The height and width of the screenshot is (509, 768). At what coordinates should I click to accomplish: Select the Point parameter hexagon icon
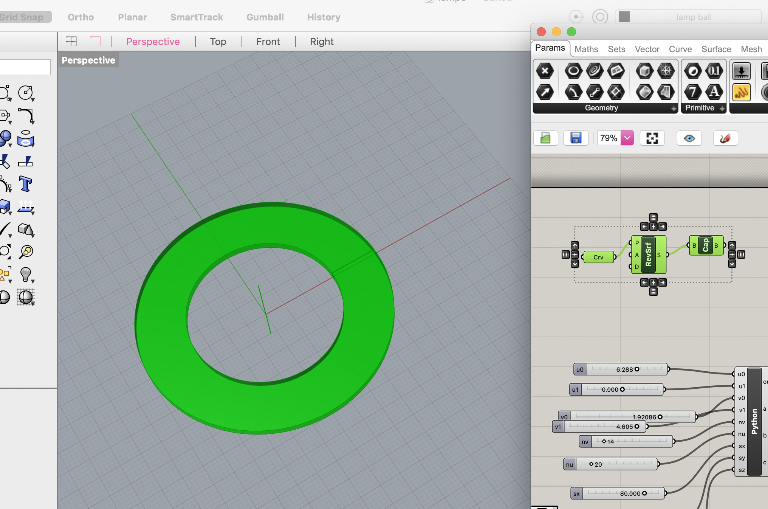coord(545,71)
